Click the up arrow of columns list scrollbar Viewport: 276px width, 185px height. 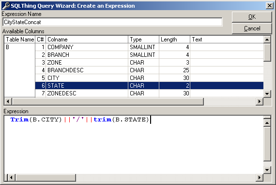click(x=267, y=40)
